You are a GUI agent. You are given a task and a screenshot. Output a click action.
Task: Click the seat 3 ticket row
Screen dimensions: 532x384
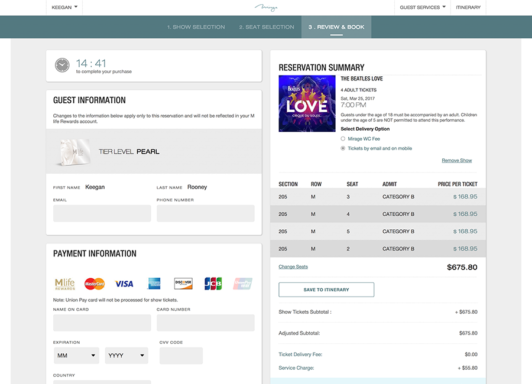pos(378,197)
